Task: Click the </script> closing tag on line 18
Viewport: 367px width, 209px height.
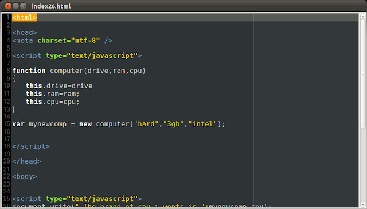Action: 31,146
